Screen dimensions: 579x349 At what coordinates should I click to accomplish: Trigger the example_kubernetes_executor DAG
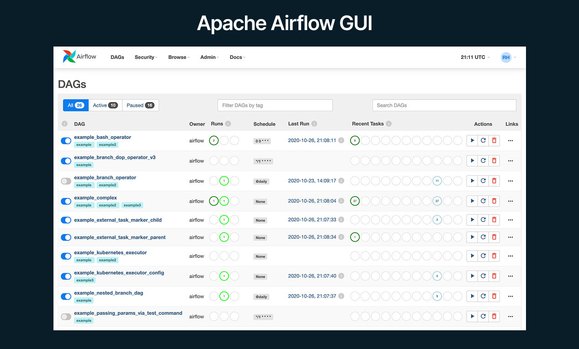pos(472,256)
